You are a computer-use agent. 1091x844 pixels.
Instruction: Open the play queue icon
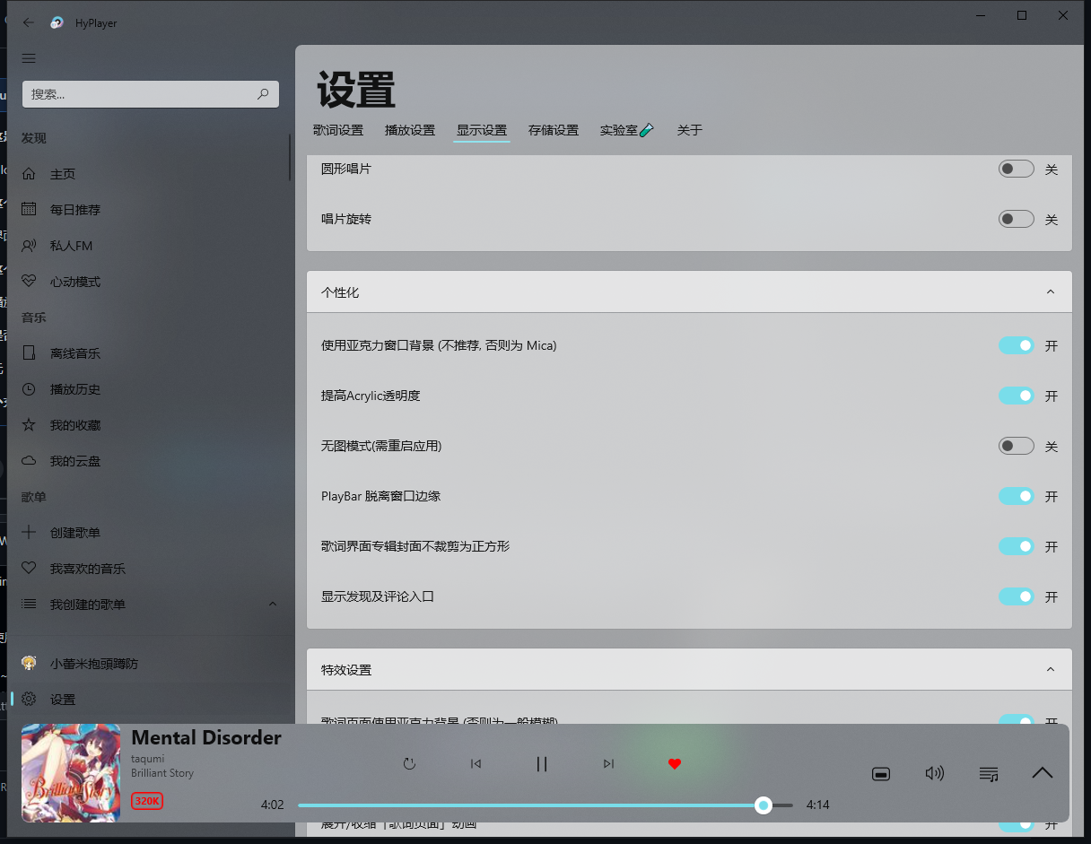[989, 773]
